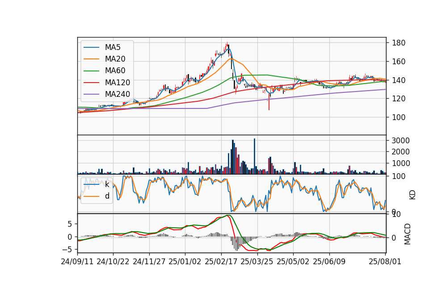This screenshot has height=308, width=429.
Task: Click the 5 label on MACD left axis
Action: (x=70, y=224)
